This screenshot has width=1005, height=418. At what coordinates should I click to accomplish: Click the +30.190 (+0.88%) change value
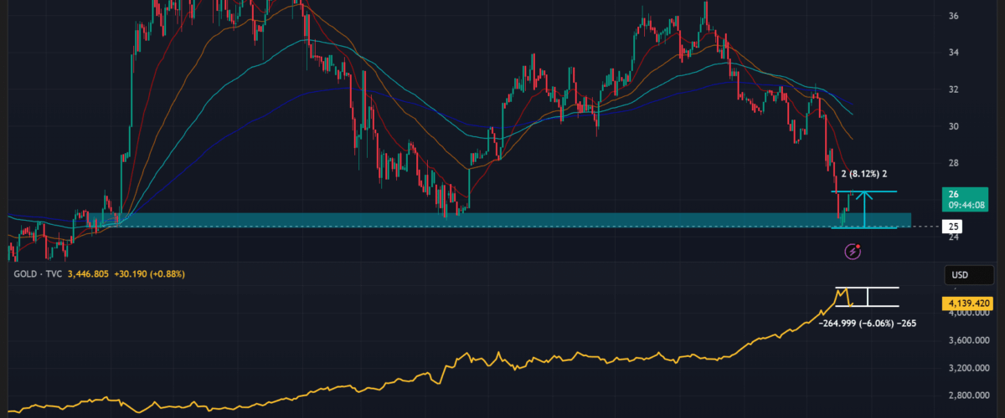click(x=150, y=273)
